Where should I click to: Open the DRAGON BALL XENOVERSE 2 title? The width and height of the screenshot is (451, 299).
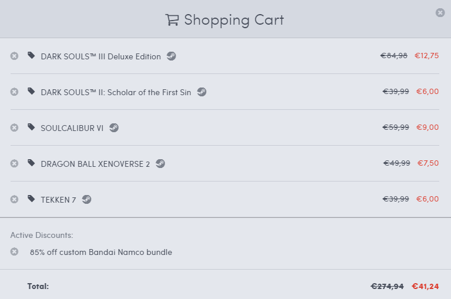tap(95, 164)
